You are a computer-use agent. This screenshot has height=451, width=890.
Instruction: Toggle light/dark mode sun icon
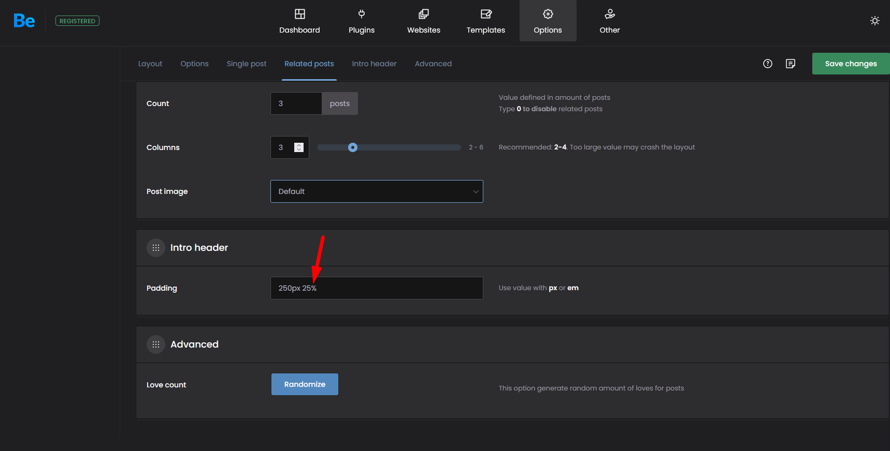(x=875, y=21)
